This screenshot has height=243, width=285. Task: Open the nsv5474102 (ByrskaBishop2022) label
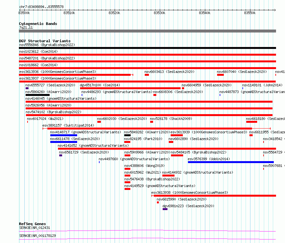pyautogui.click(x=53, y=112)
